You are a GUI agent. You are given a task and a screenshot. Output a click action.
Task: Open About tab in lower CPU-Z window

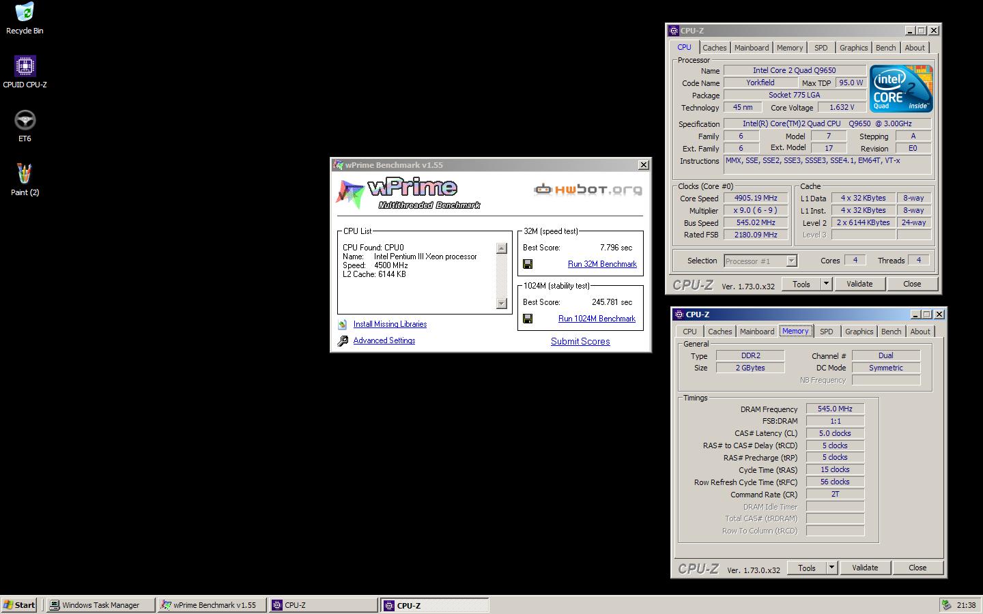tap(921, 332)
